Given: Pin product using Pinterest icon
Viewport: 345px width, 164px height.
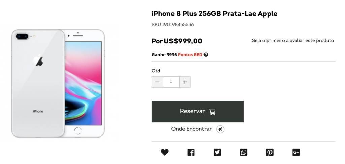Looking at the screenshot, I should pyautogui.click(x=270, y=152).
